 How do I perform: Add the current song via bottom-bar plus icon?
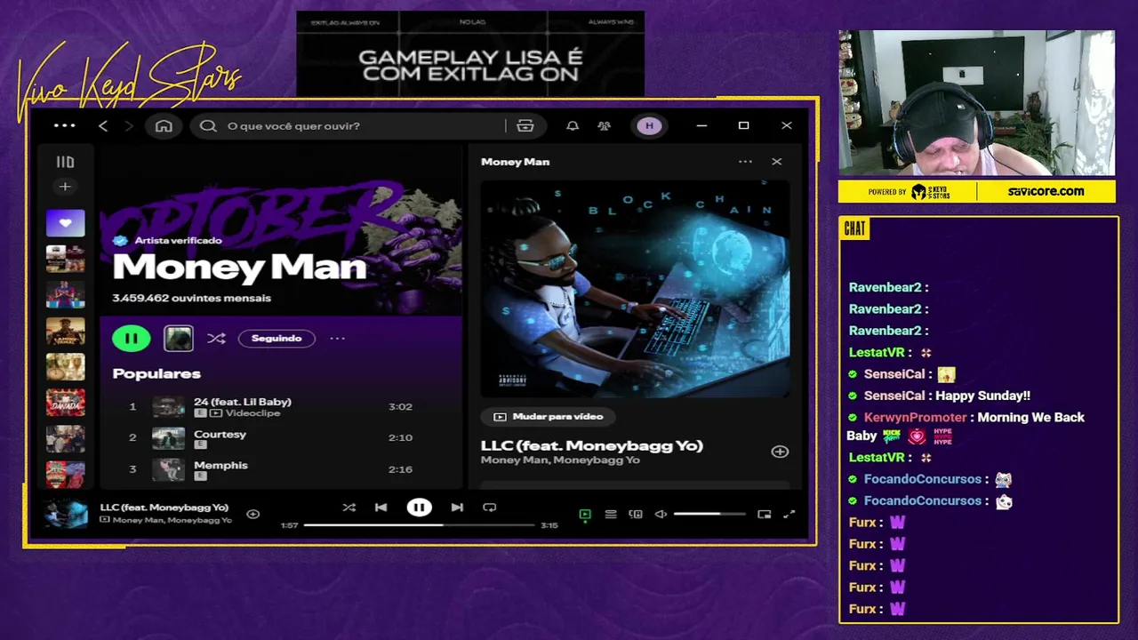pos(253,514)
